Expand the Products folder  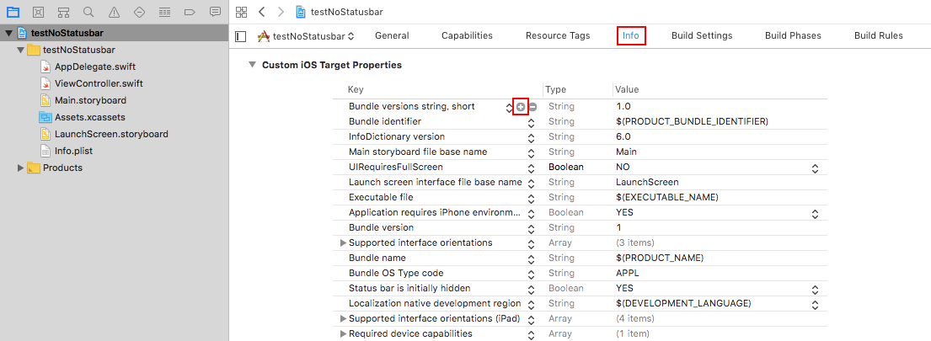point(21,168)
